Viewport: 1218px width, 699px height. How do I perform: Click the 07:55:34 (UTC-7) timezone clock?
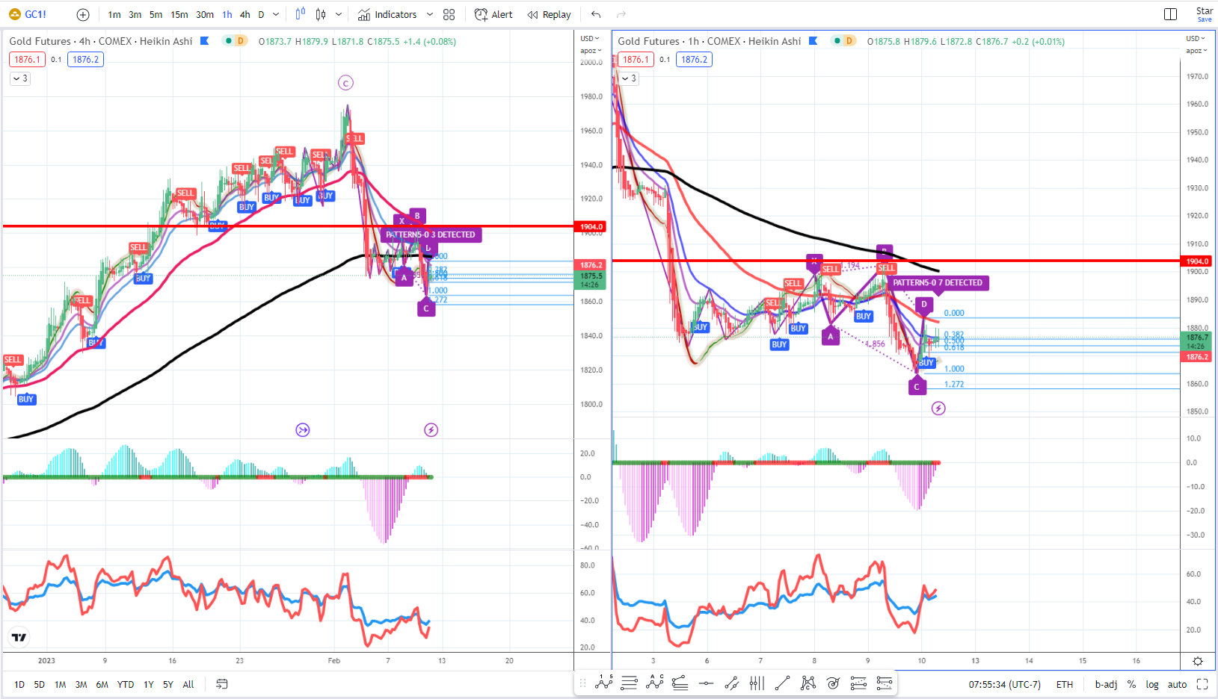[x=1004, y=684]
